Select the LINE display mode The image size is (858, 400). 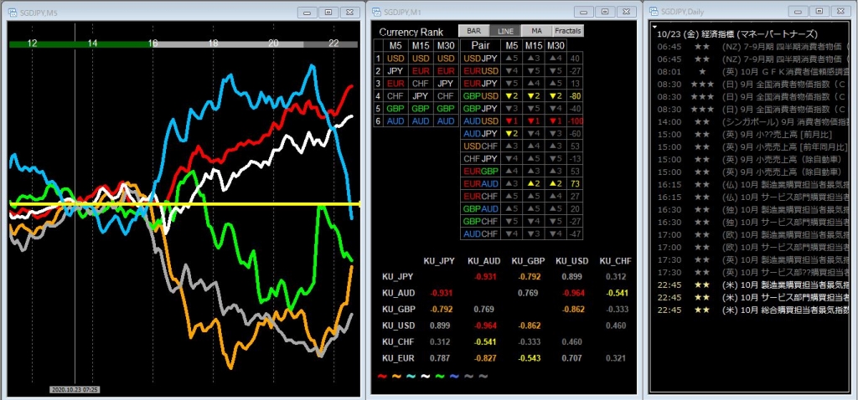click(x=504, y=31)
